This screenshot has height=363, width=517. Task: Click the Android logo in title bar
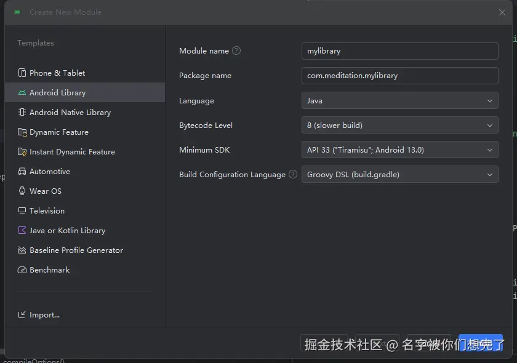click(17, 12)
